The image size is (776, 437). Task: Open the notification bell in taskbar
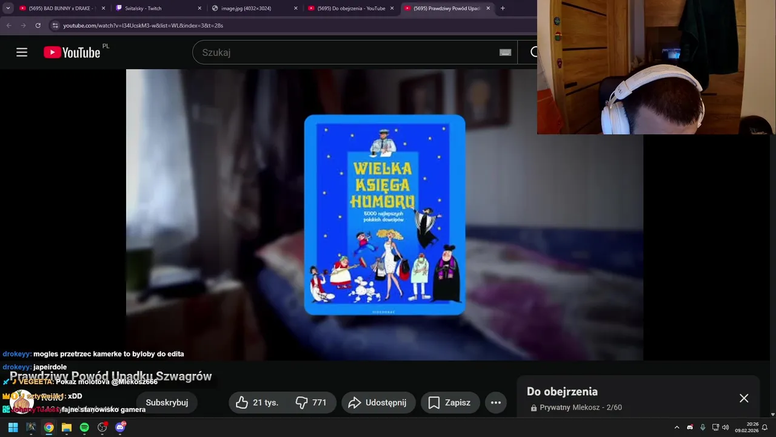click(x=765, y=427)
